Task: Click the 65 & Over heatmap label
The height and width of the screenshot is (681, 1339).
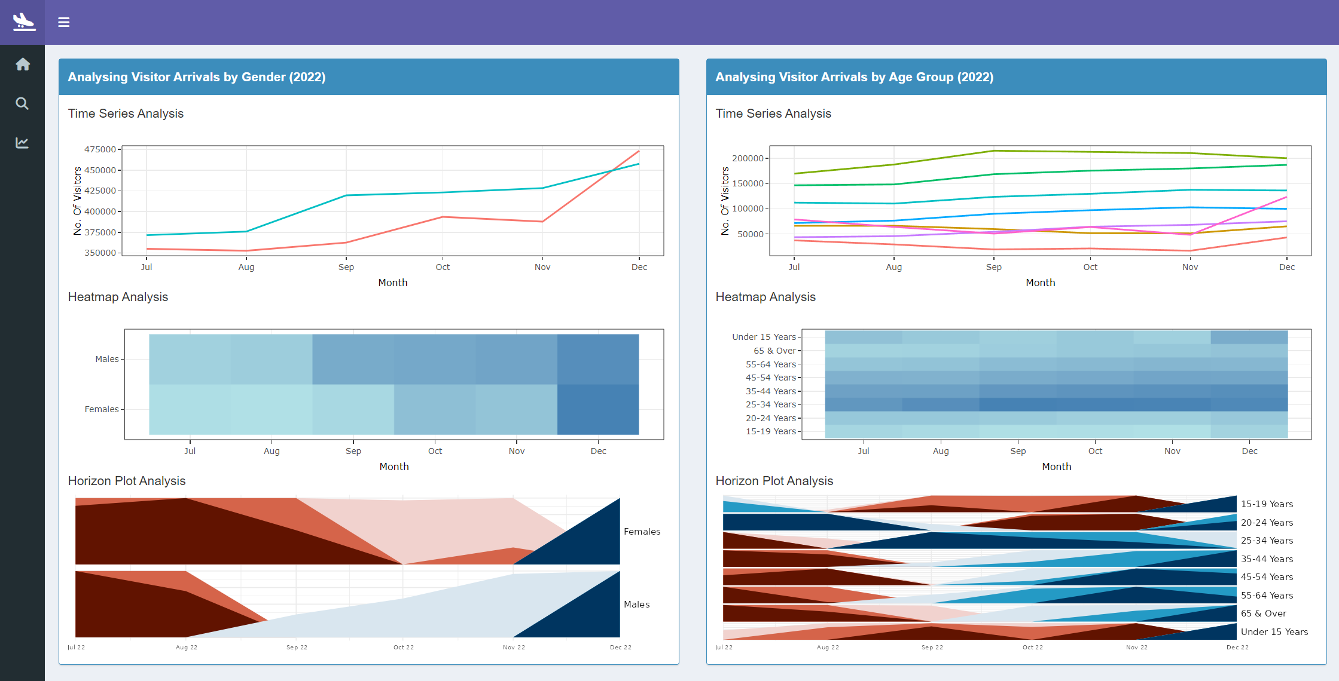Action: click(x=774, y=351)
